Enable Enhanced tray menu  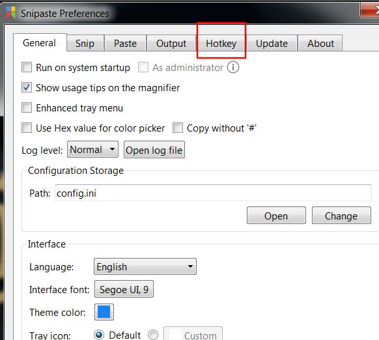pyautogui.click(x=27, y=107)
